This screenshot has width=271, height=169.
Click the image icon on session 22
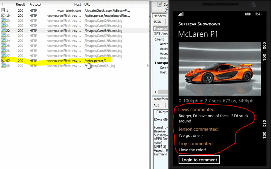(x=3, y=31)
